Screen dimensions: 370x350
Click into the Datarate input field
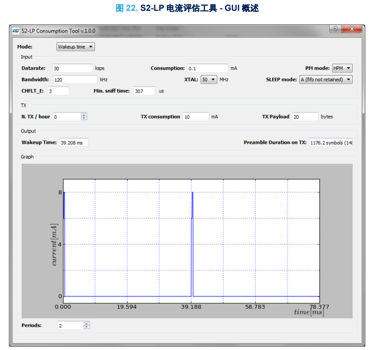[x=72, y=68]
